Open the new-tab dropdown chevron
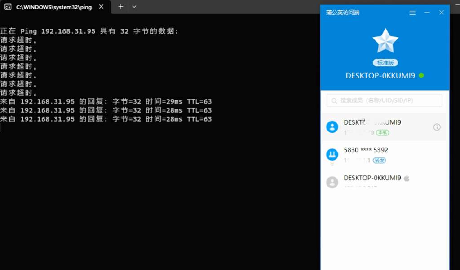 pyautogui.click(x=133, y=7)
